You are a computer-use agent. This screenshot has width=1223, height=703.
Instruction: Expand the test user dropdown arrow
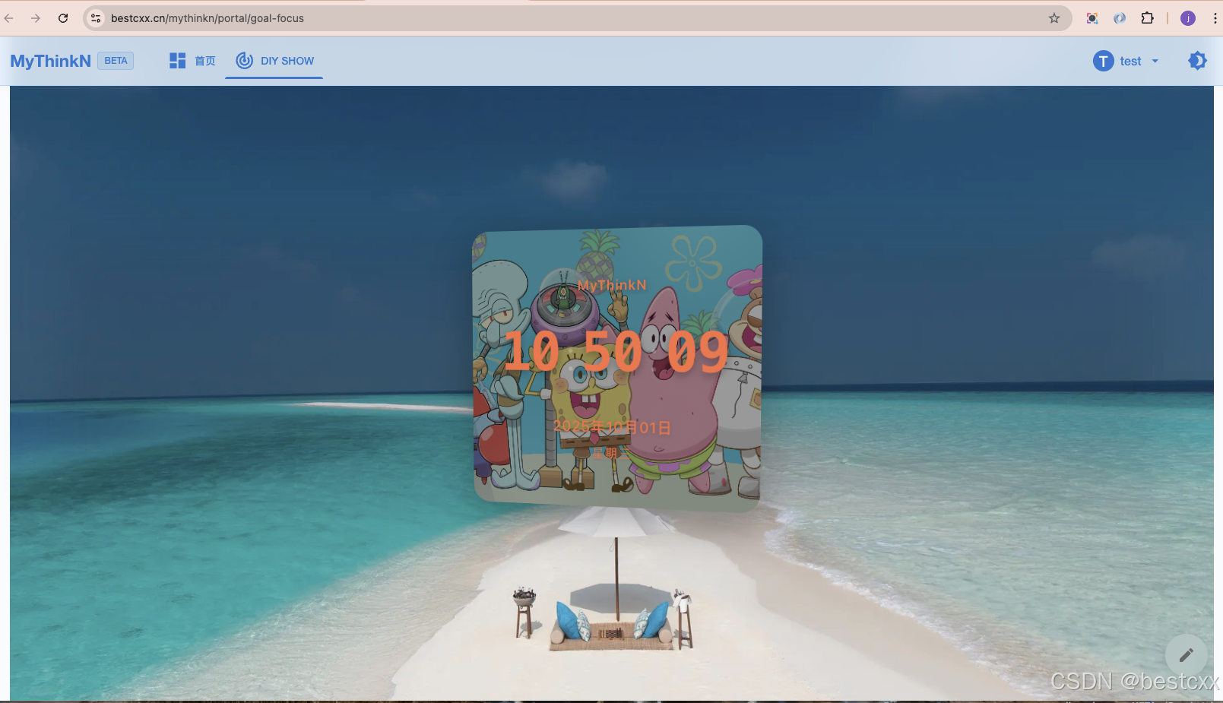1155,61
